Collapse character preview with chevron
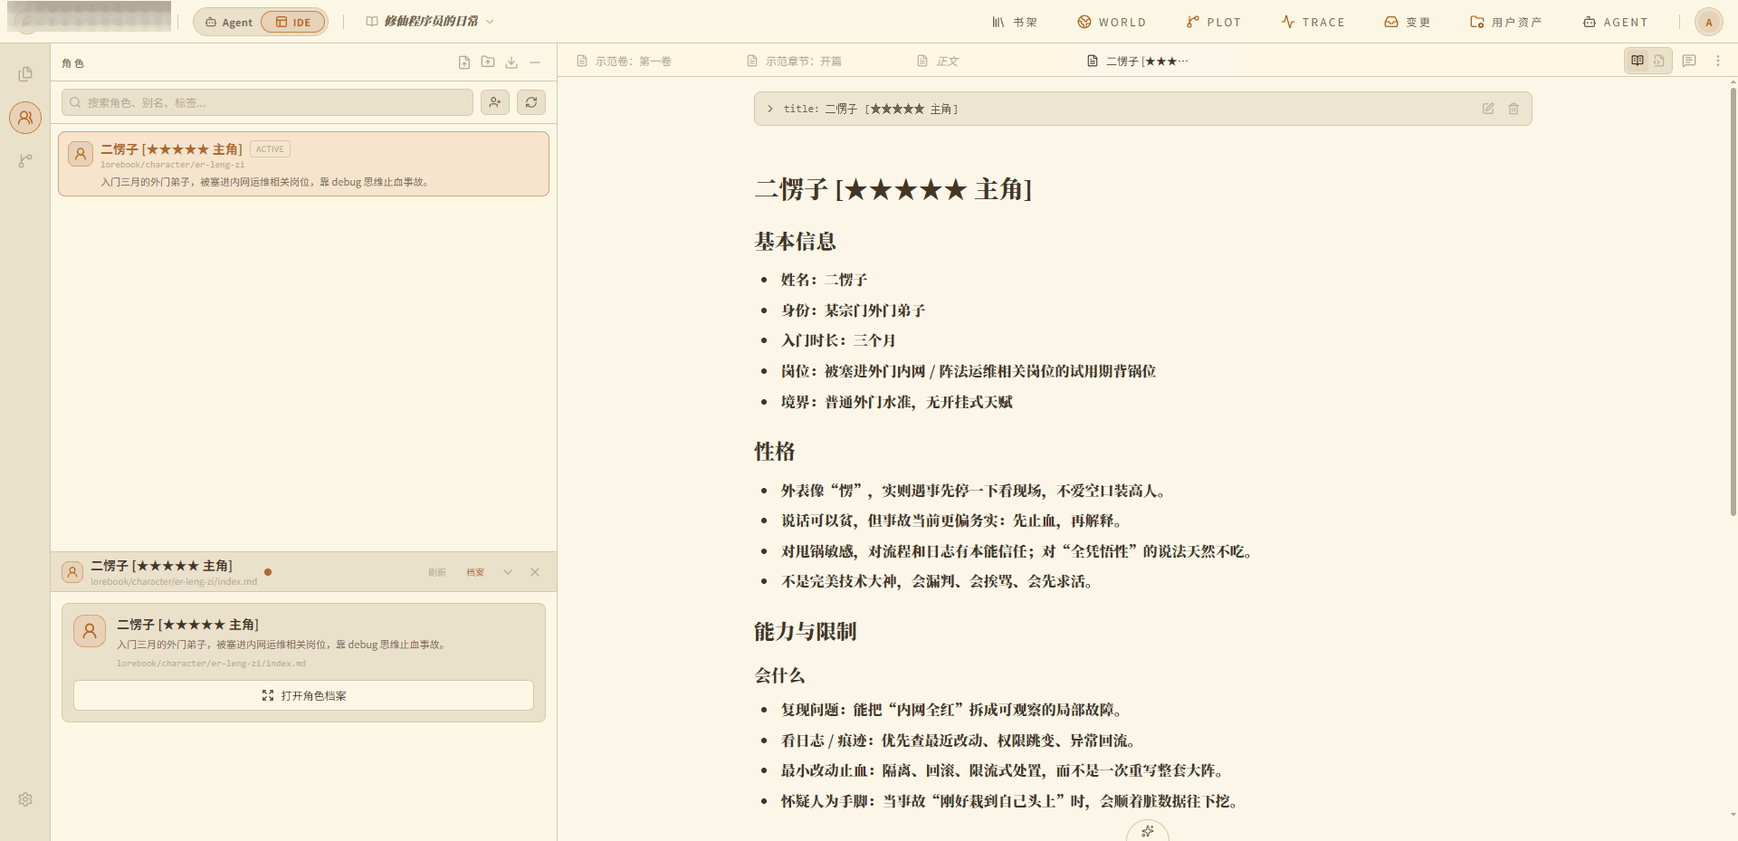Image resolution: width=1738 pixels, height=841 pixels. pyautogui.click(x=508, y=572)
